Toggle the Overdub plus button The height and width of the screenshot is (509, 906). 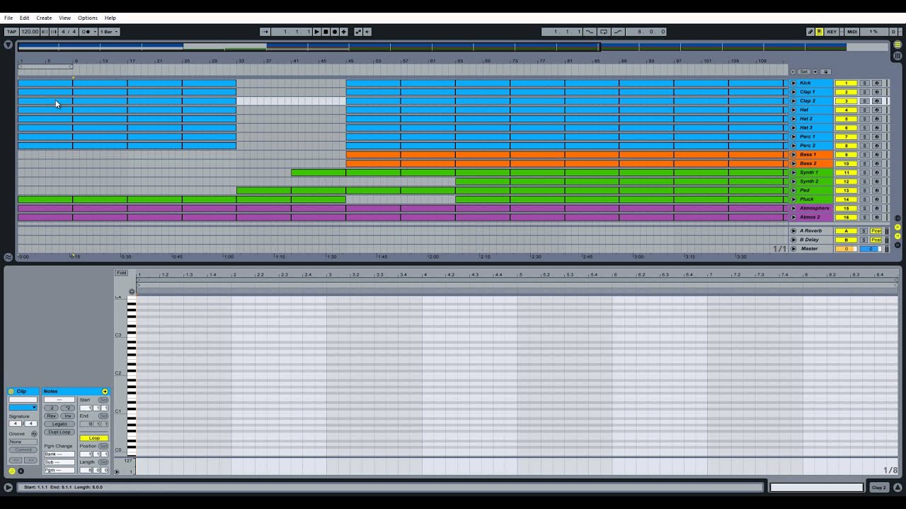point(343,32)
